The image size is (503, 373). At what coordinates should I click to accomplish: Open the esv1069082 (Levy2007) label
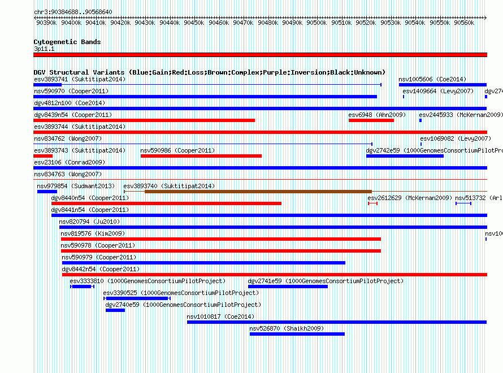(456, 138)
